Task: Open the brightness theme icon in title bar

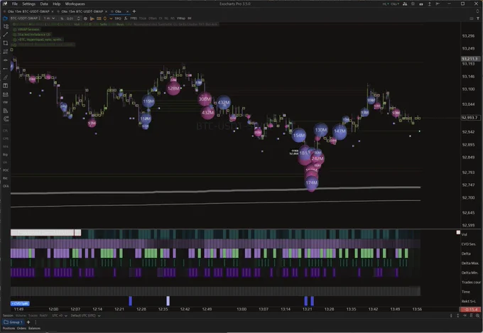Action: (413, 4)
